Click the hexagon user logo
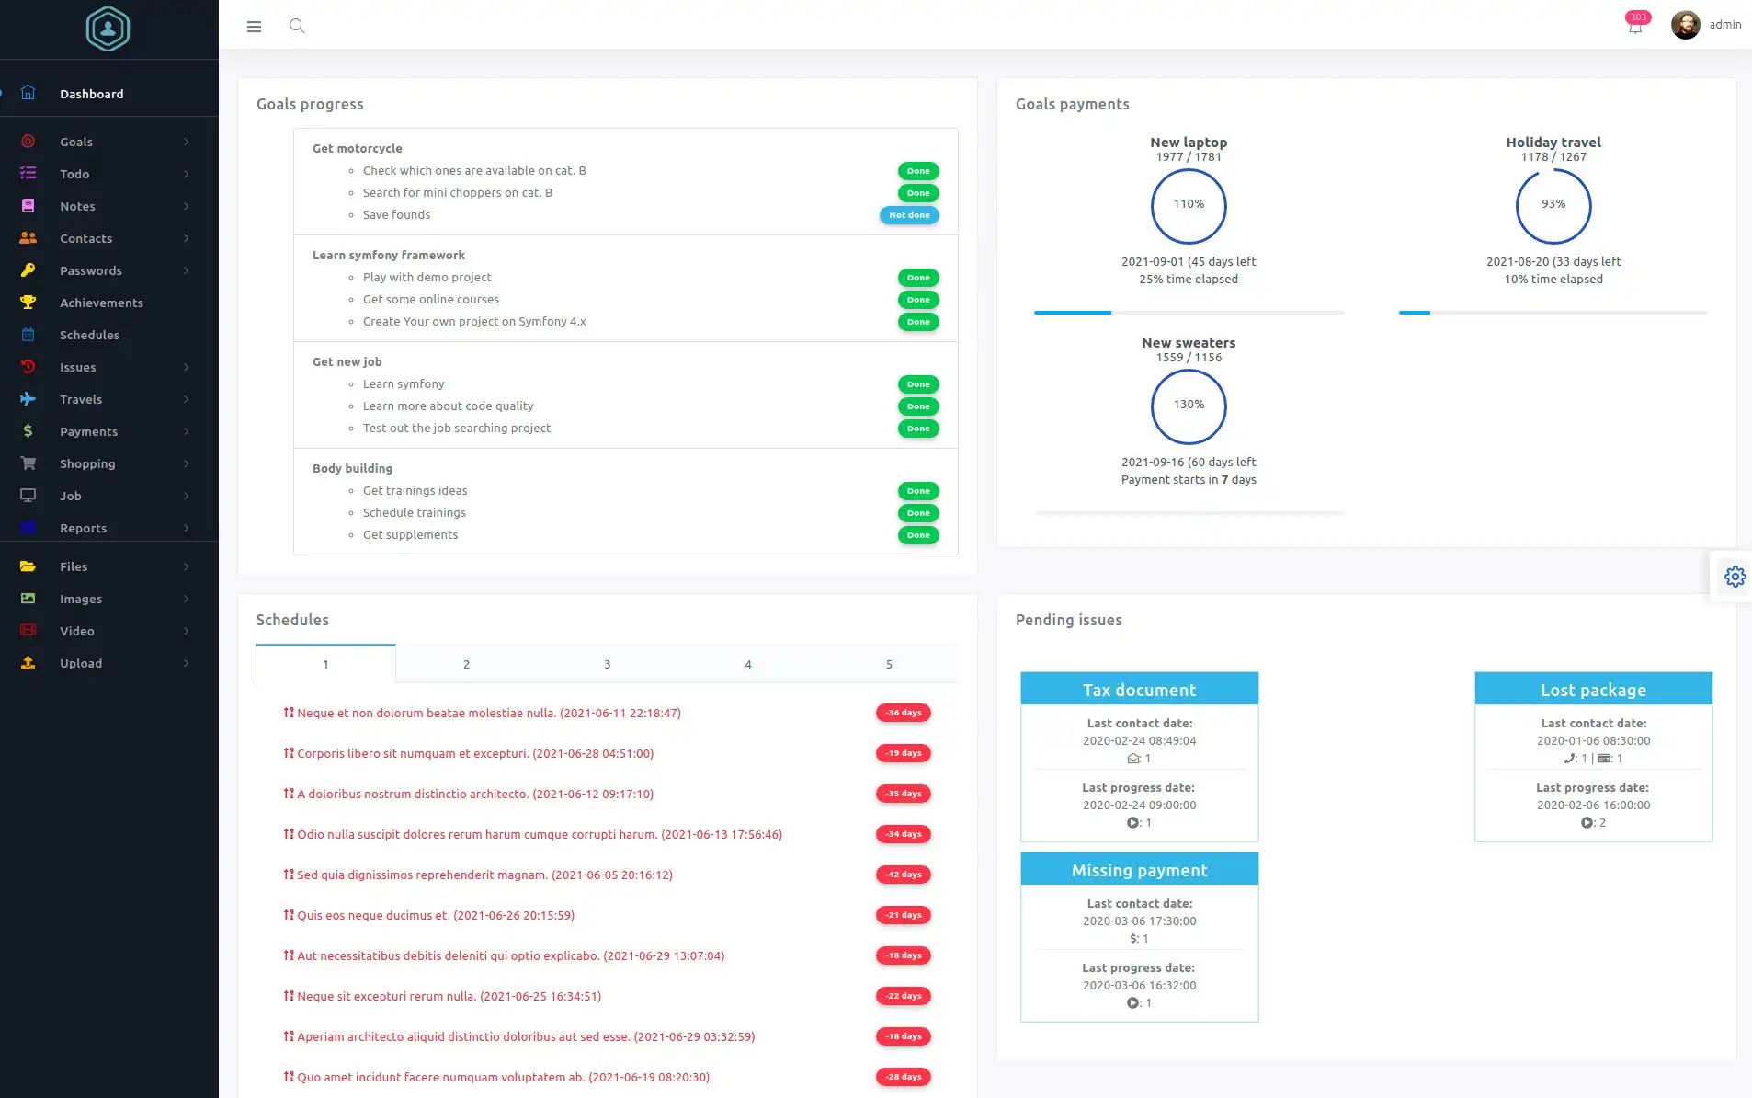This screenshot has width=1752, height=1098. pyautogui.click(x=108, y=29)
